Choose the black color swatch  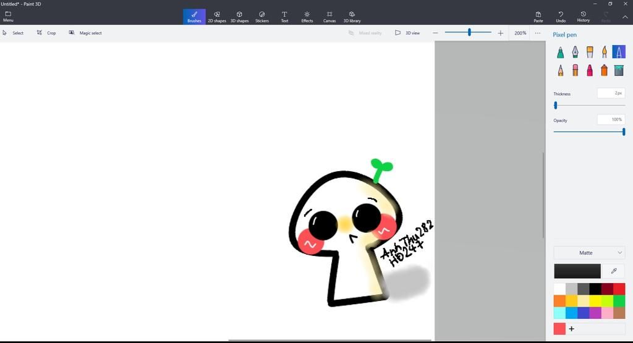click(595, 289)
